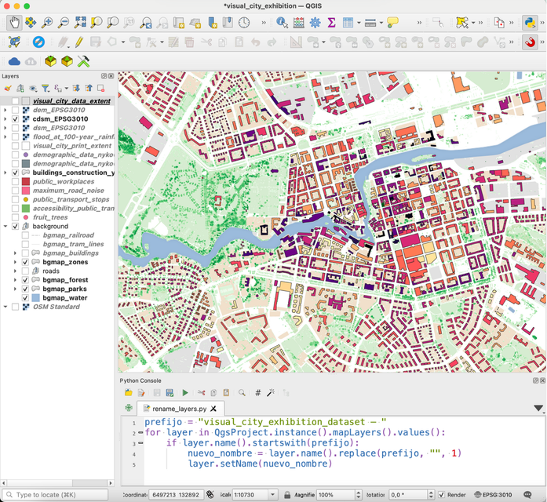This screenshot has width=547, height=502.
Task: Click the bgmap_water blue color swatch
Action: pyautogui.click(x=35, y=298)
